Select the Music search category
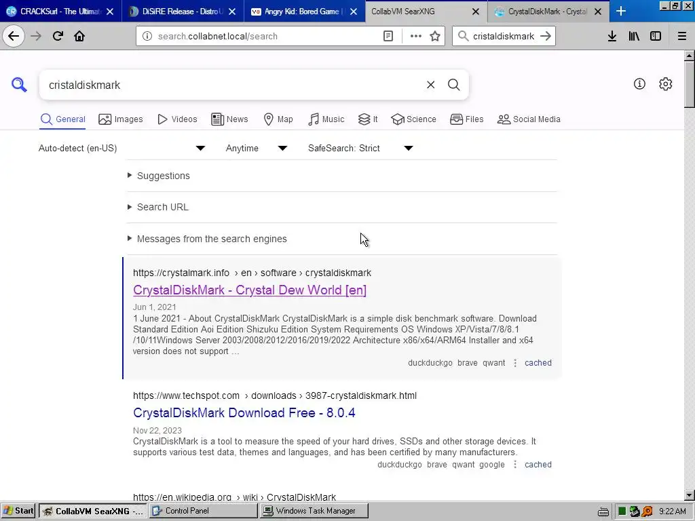 click(326, 119)
